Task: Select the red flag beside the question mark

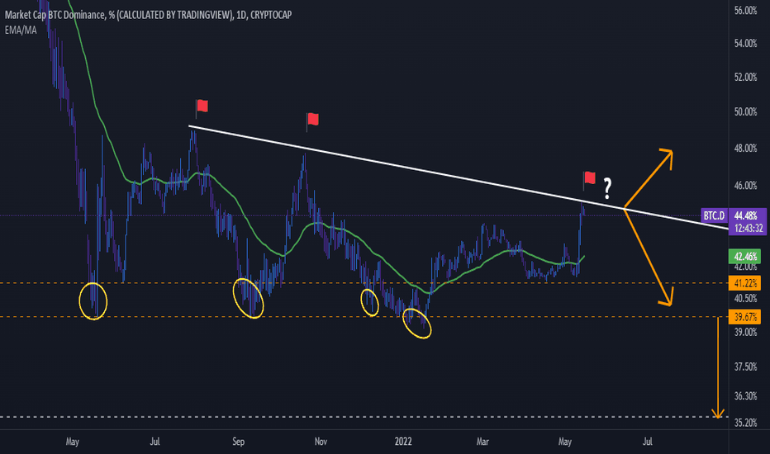Action: point(589,180)
